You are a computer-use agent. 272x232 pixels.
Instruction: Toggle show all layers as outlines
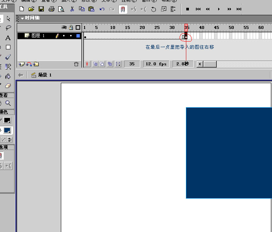pyautogui.click(x=78, y=27)
